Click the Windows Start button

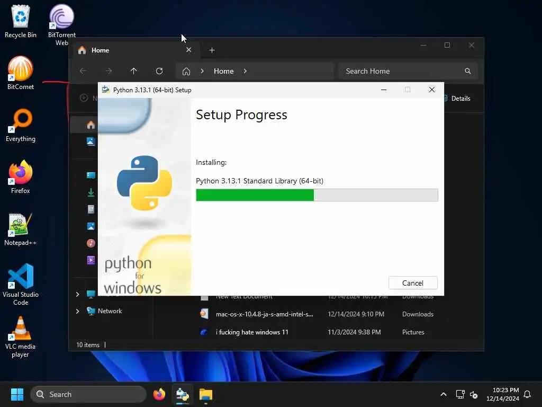click(17, 394)
